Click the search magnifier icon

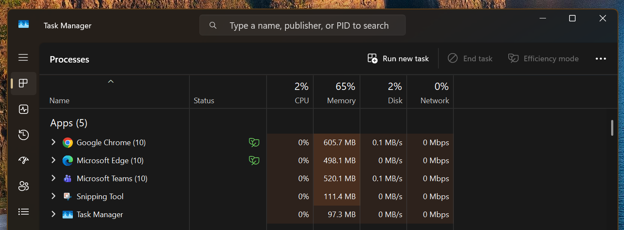[213, 25]
